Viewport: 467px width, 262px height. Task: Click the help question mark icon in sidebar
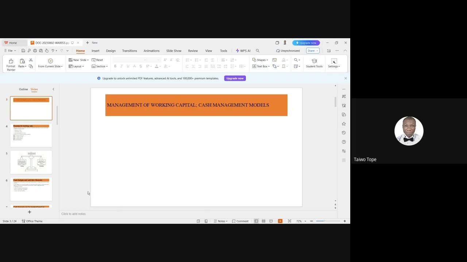[x=344, y=142]
